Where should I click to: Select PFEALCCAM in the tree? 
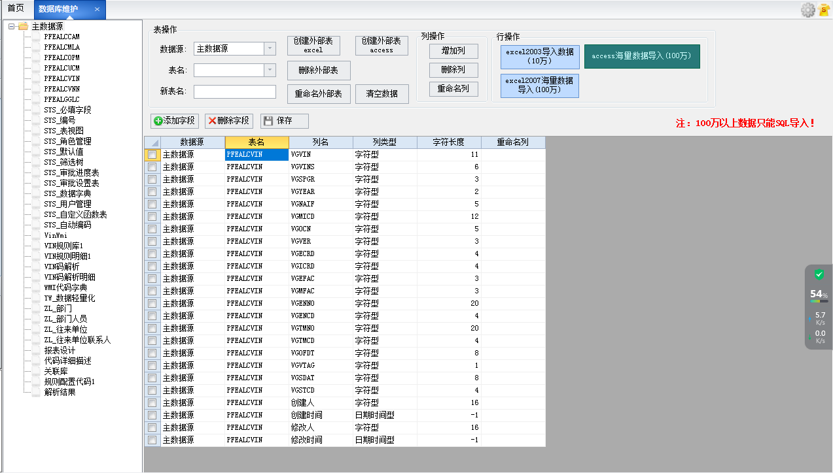coord(62,37)
